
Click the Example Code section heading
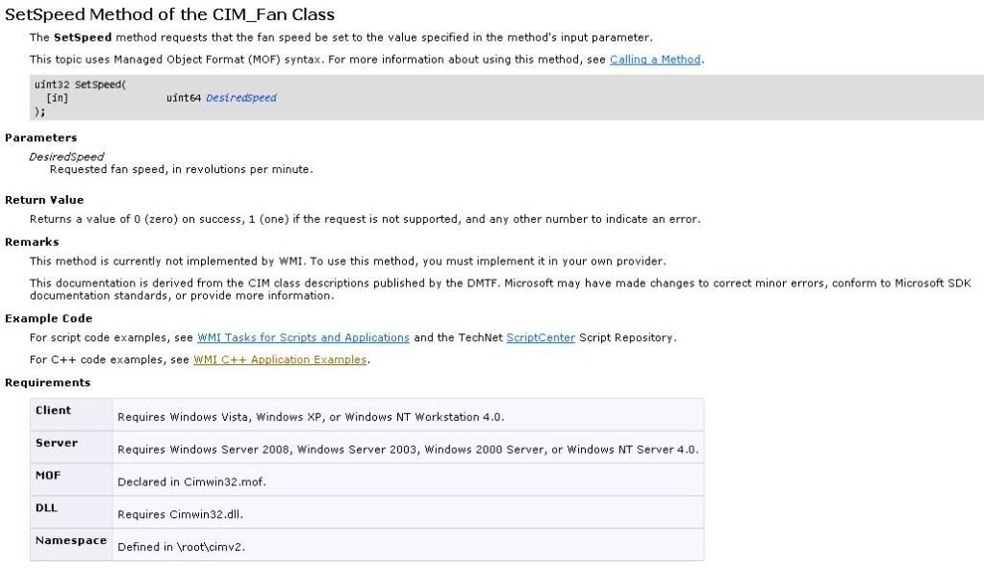click(48, 318)
